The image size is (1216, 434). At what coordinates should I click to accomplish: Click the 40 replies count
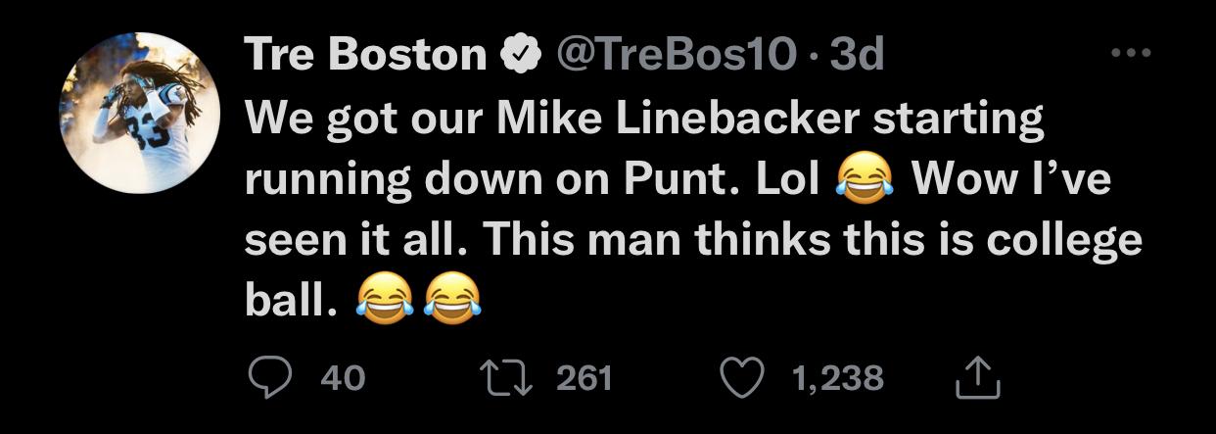343,378
